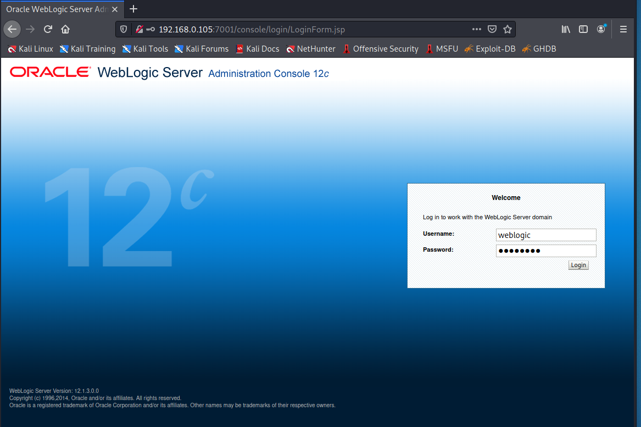Image resolution: width=641 pixels, height=427 pixels.
Task: Open the GHDB bookmark
Action: click(x=539, y=49)
